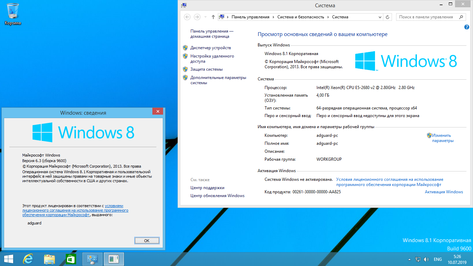The height and width of the screenshot is (266, 473).
Task: Show hidden tray icons arrow
Action: click(x=410, y=259)
